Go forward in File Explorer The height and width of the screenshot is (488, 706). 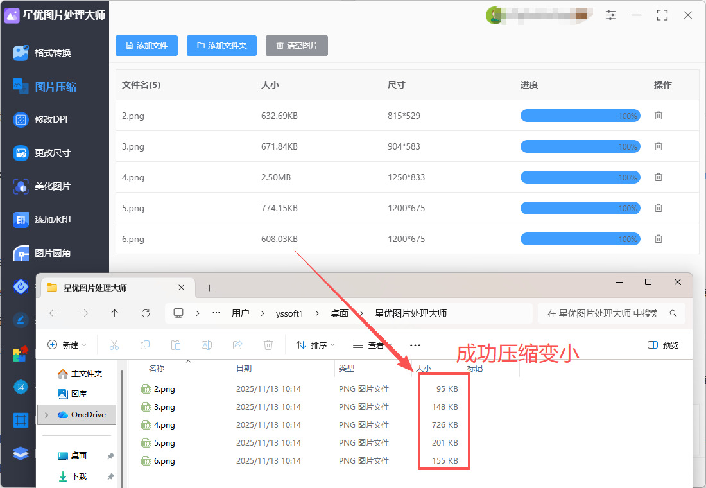pyautogui.click(x=83, y=313)
